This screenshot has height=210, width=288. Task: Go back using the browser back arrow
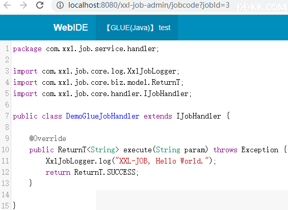(x=7, y=5)
